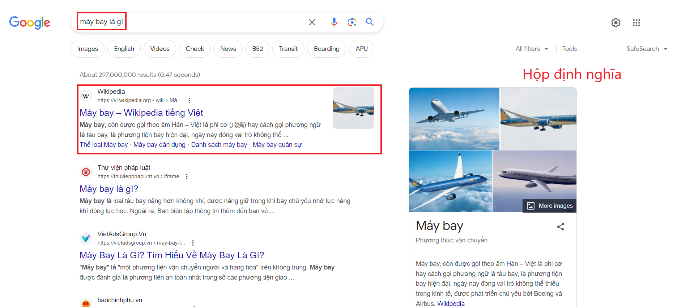
Task: Open quick settings gear icon
Action: click(616, 23)
